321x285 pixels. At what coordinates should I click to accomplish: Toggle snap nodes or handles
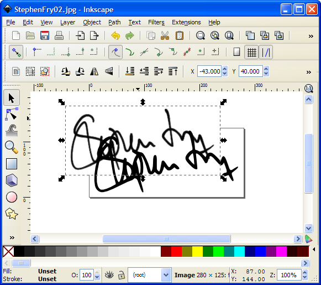tap(115, 52)
